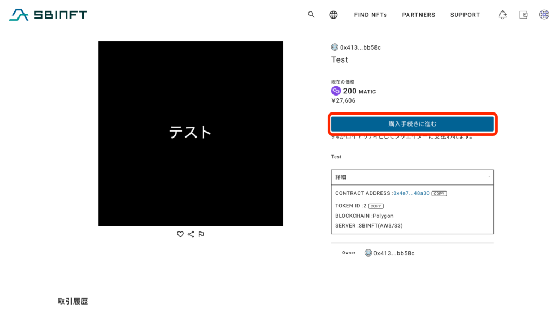Report the NFT with flag icon
559x310 pixels.
[x=201, y=234]
